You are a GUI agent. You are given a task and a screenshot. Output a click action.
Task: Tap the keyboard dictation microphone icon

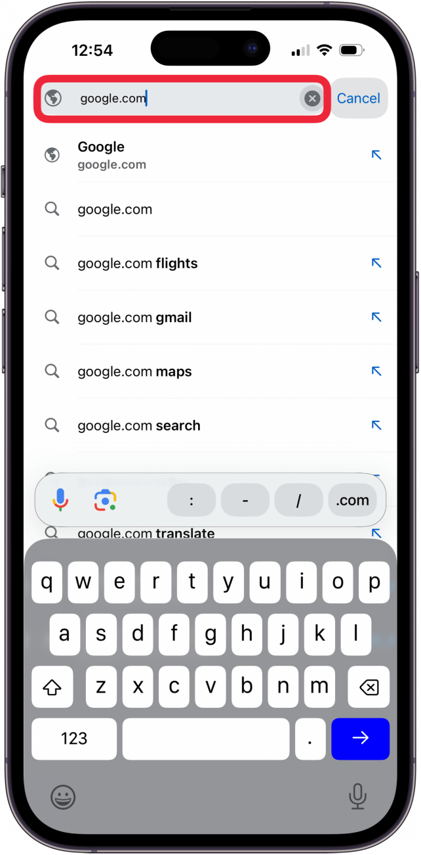(357, 798)
